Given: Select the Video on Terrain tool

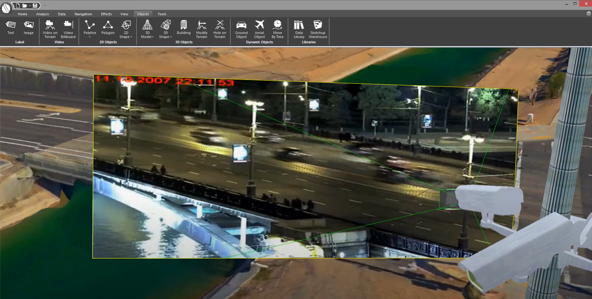Looking at the screenshot, I should tap(50, 29).
